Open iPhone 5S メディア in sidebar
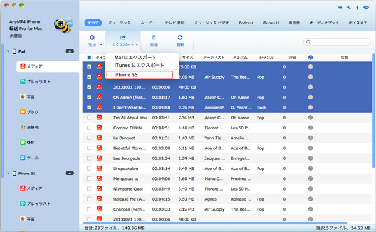This screenshot has width=376, height=232. click(x=31, y=188)
